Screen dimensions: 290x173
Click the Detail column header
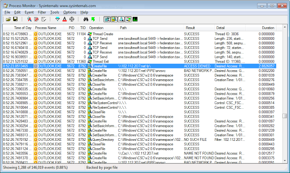point(230,28)
